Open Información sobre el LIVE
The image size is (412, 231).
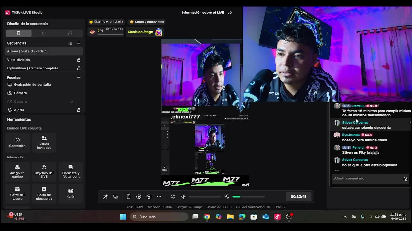coord(203,13)
